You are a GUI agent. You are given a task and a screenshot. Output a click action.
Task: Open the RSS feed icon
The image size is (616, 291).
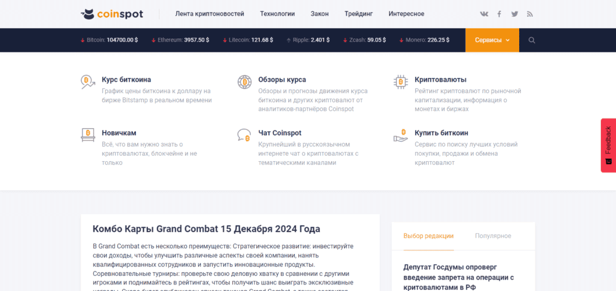click(x=529, y=14)
